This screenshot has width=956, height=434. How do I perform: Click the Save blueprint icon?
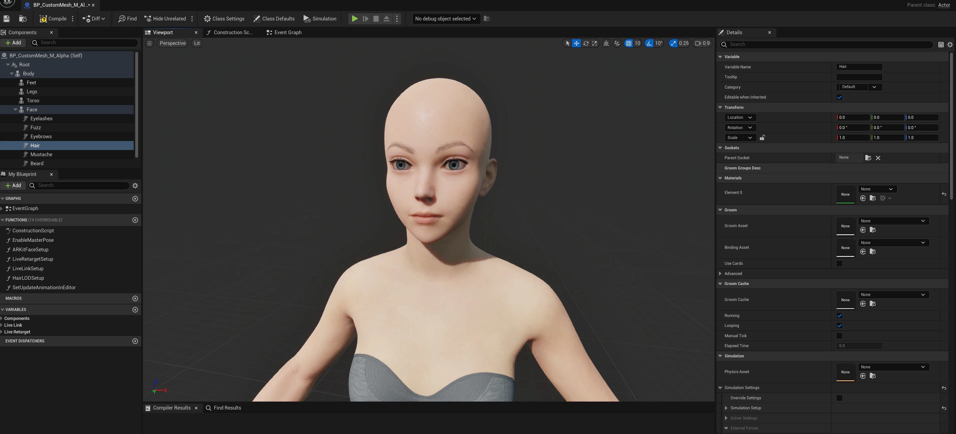[x=6, y=18]
